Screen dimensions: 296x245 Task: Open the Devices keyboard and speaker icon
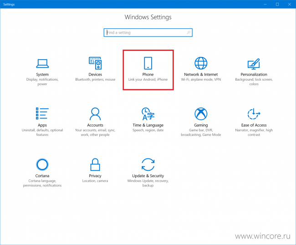point(95,63)
